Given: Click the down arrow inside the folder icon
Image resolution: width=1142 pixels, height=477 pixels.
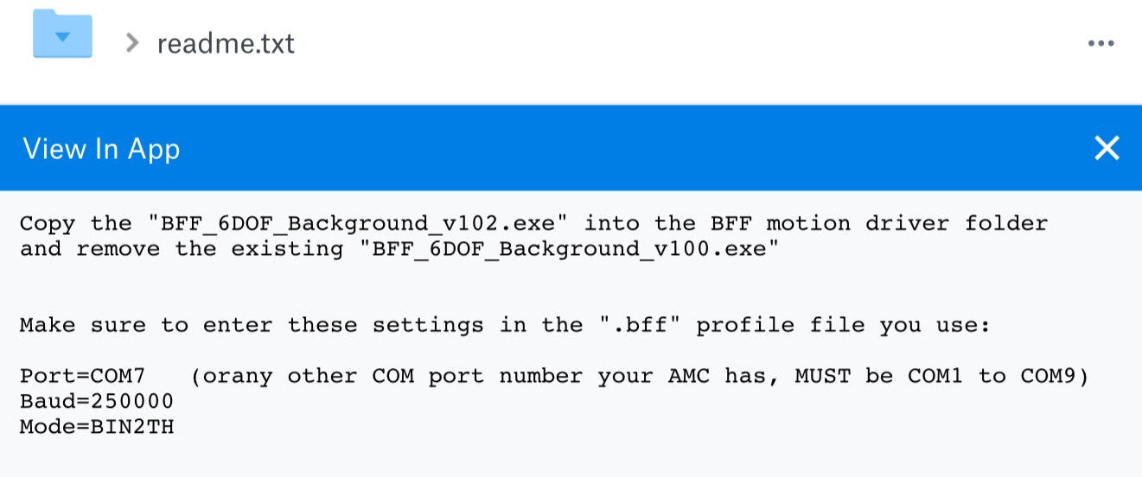Looking at the screenshot, I should coord(62,37).
